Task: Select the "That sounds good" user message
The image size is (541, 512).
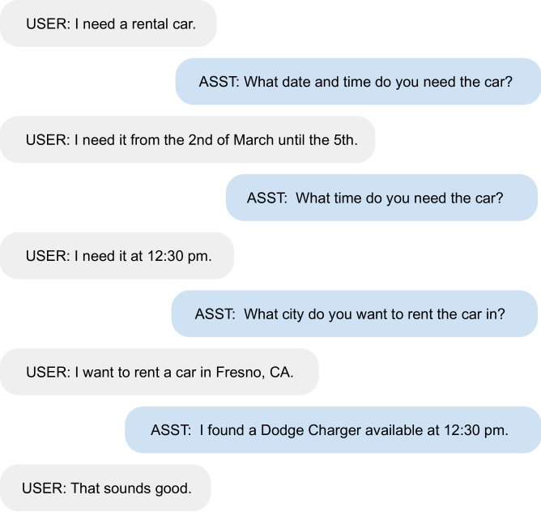Action: pos(105,488)
